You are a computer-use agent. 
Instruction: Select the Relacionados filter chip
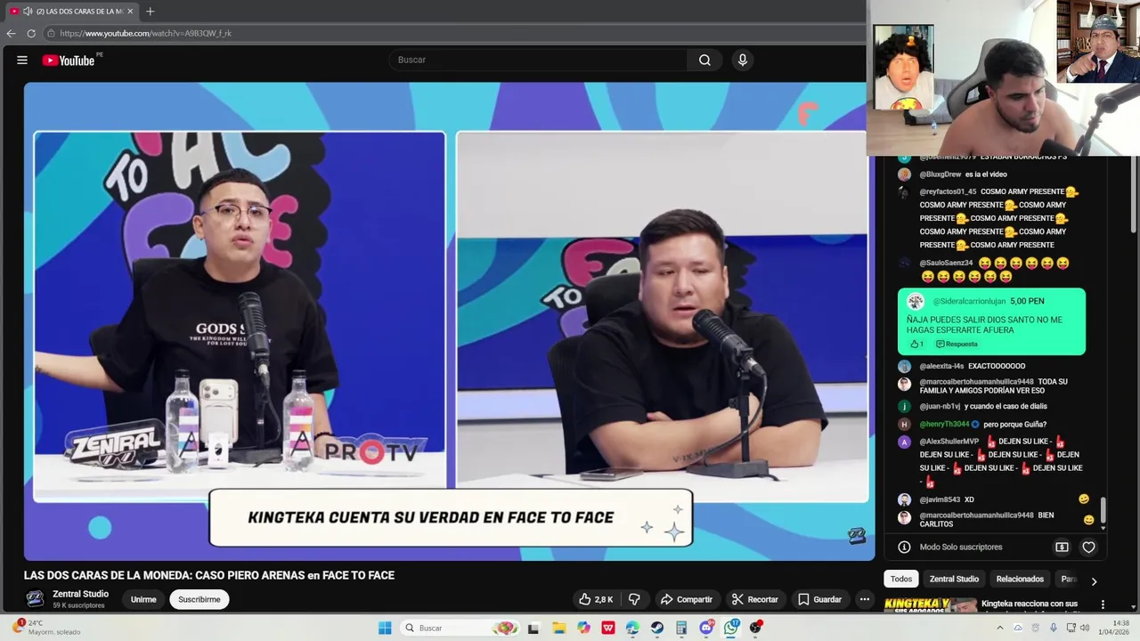tap(1020, 579)
